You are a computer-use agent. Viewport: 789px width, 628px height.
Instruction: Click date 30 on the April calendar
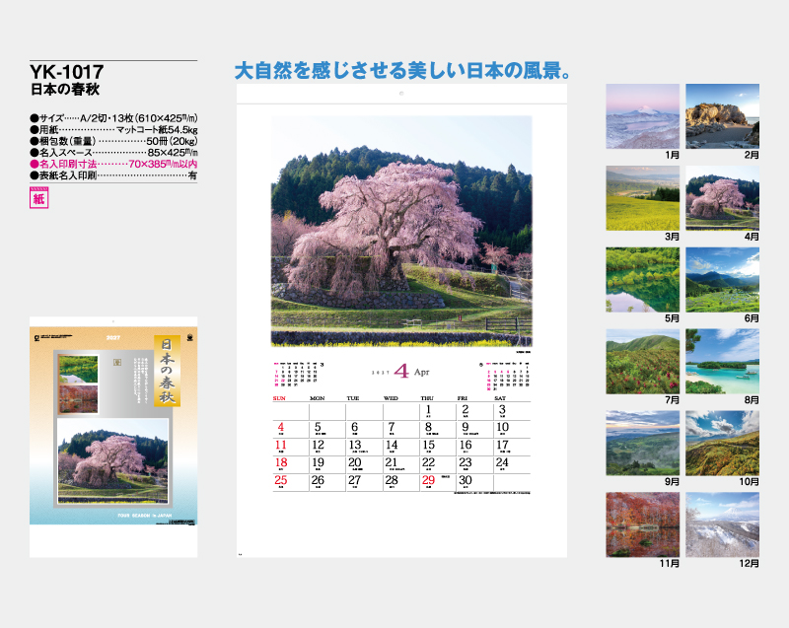click(466, 480)
